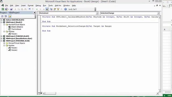Open the File menu

[6, 5]
